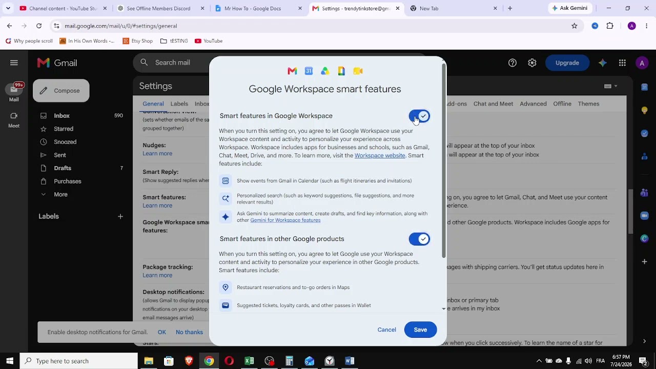The image size is (656, 369).
Task: Go back to previous page
Action: click(x=9, y=26)
